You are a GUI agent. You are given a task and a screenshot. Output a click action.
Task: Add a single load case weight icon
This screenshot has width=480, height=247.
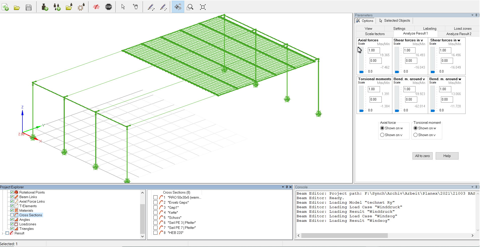45,7
